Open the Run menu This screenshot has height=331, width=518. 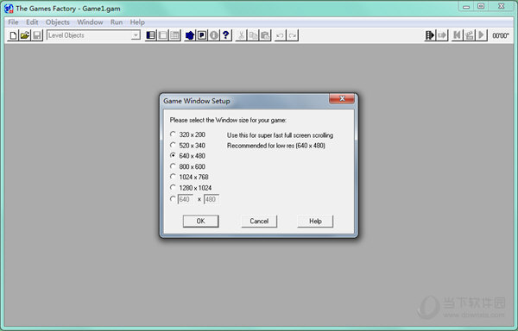pyautogui.click(x=117, y=22)
